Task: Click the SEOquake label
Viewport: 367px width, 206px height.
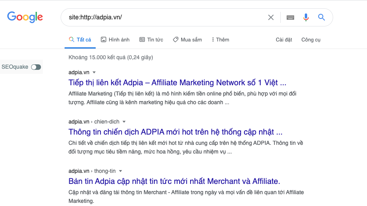Action: (x=15, y=67)
